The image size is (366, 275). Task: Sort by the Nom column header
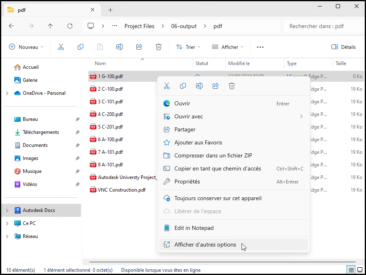point(100,63)
